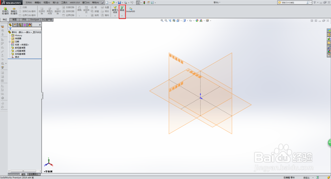This screenshot has height=179, width=331.
Task: Expand the manager pane double-chevron arrow
Action: (40, 25)
